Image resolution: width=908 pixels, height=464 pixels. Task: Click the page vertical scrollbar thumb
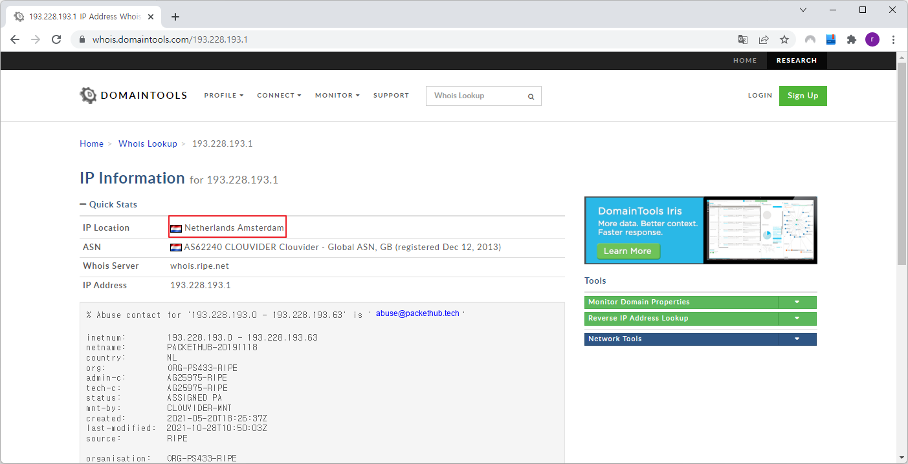[902, 164]
